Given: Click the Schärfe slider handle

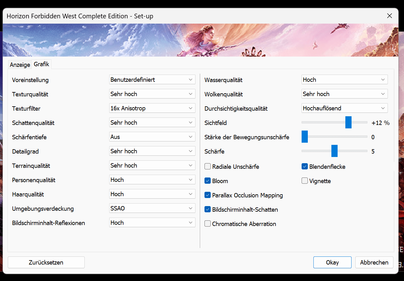Looking at the screenshot, I should click(x=334, y=151).
